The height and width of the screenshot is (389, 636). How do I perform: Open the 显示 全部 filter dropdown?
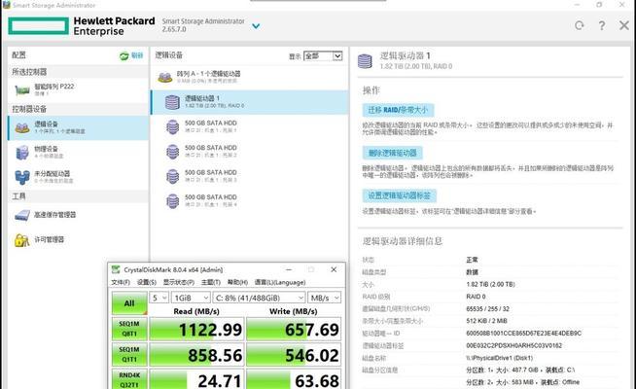pos(323,56)
